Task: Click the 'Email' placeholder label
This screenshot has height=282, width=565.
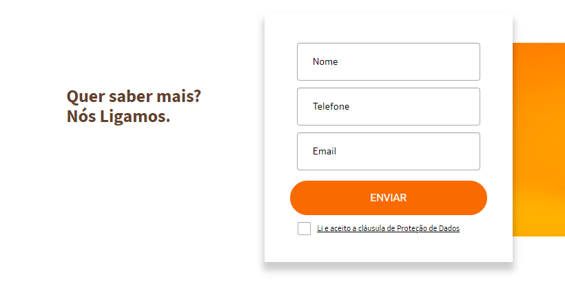Action: (325, 152)
